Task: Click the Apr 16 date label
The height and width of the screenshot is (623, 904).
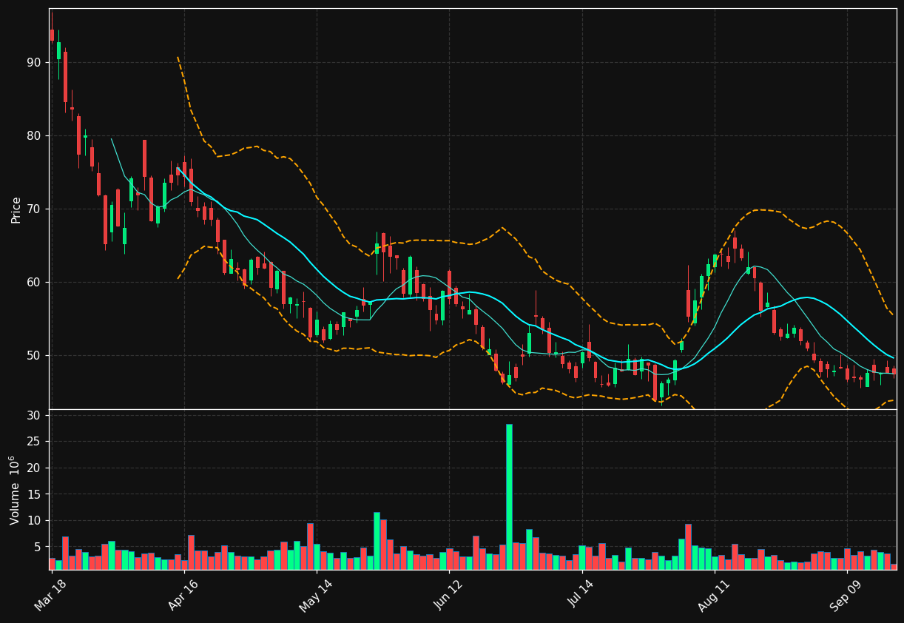Action: pyautogui.click(x=183, y=594)
